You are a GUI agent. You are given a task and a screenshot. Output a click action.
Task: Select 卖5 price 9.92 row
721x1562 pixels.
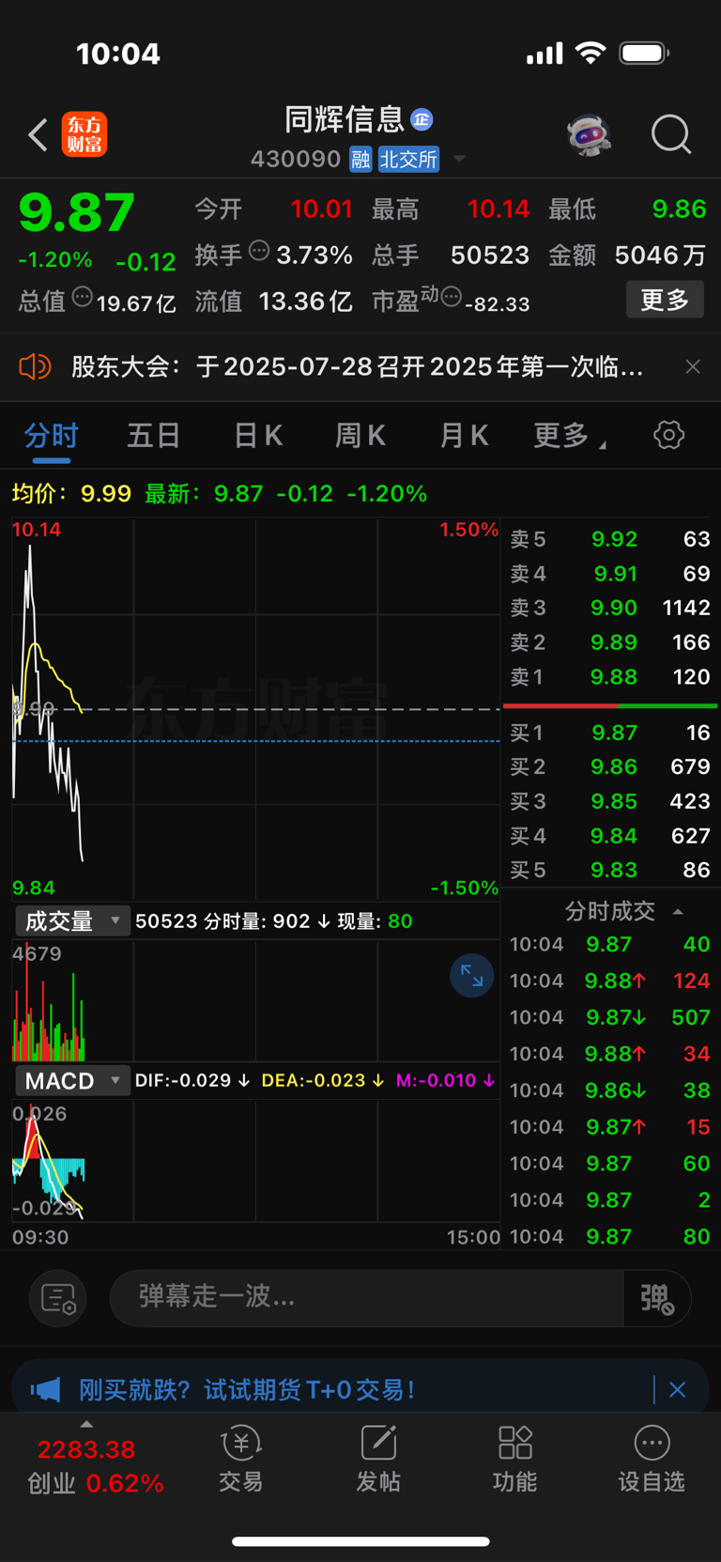click(610, 539)
